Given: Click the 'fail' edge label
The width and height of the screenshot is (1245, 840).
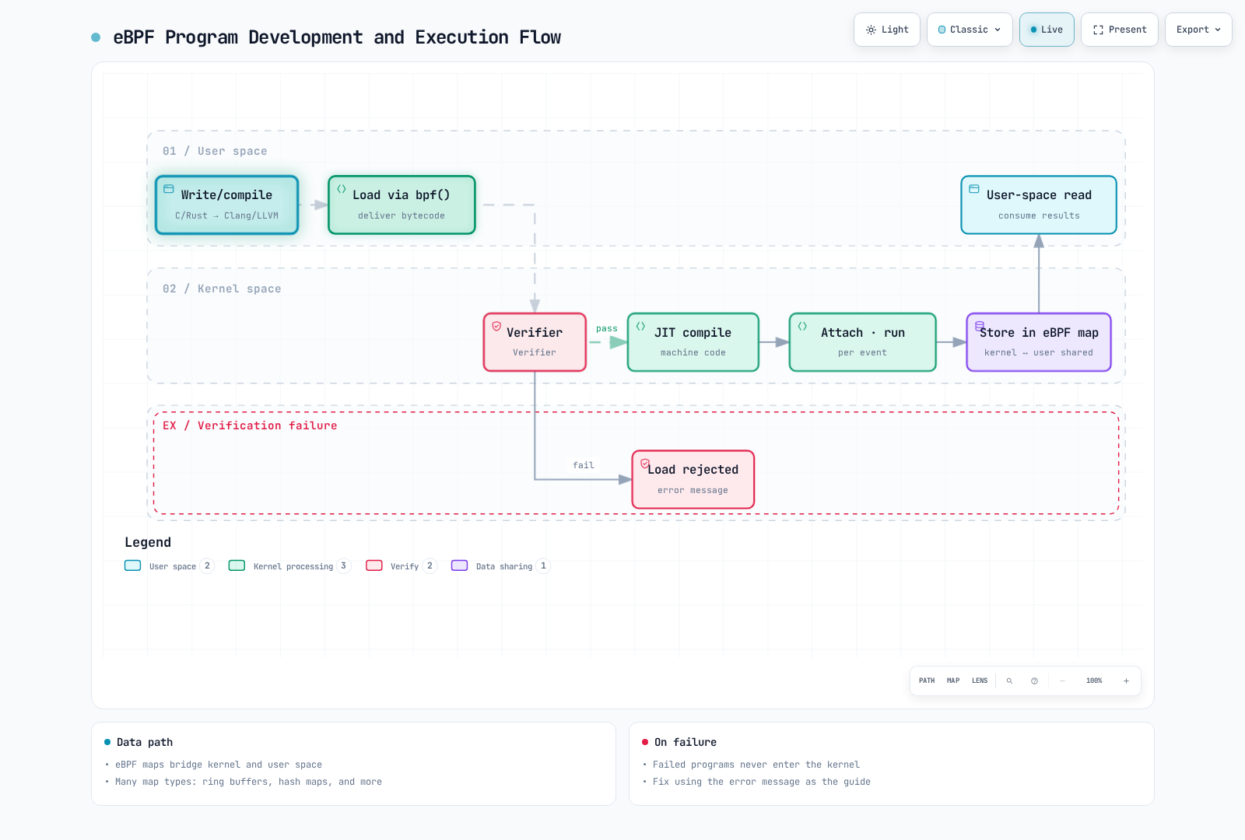Looking at the screenshot, I should pos(584,465).
